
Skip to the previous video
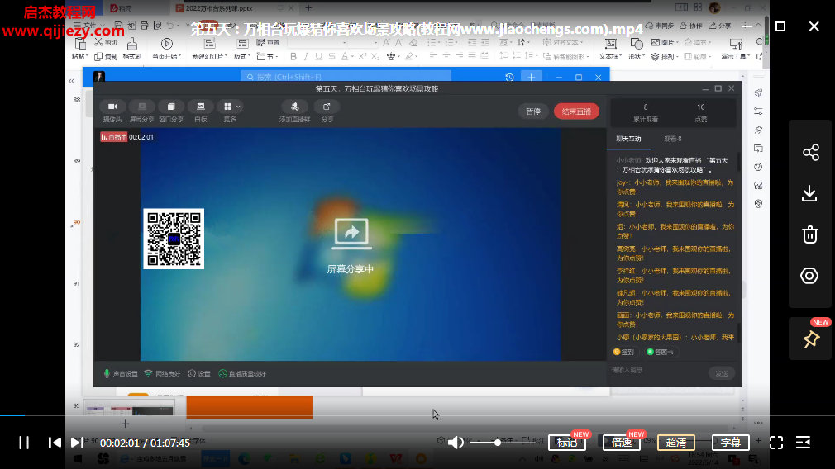pos(55,443)
